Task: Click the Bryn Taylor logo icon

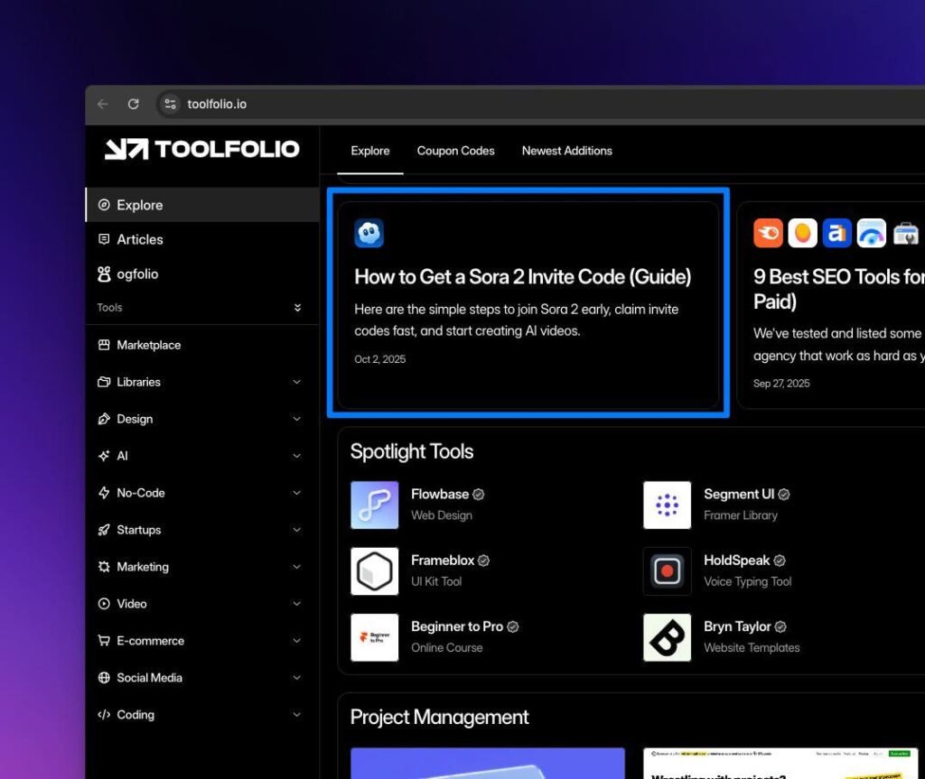Action: (x=667, y=637)
